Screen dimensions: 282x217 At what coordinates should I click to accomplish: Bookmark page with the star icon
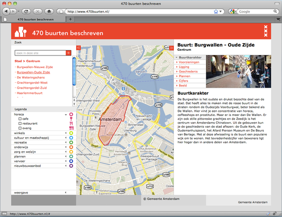(x=216, y=10)
